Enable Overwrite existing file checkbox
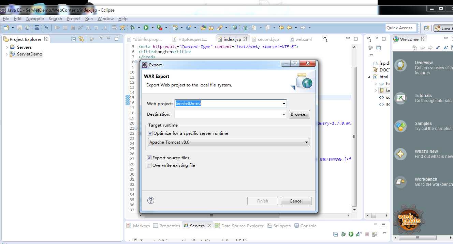453x244 pixels. coord(149,165)
